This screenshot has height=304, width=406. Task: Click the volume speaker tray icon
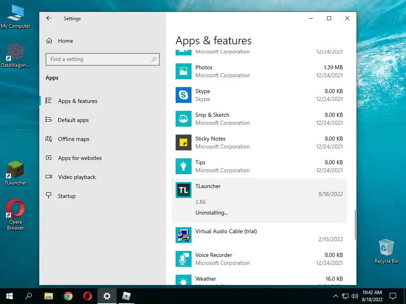tap(355, 296)
